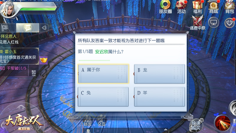
Task: Collapse the quest panel with arrow tab
Action: (x=44, y=28)
